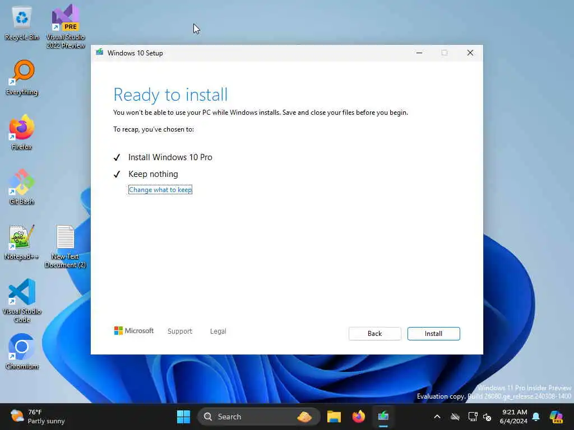
Task: Select the Everything search desktop icon
Action: pyautogui.click(x=22, y=78)
